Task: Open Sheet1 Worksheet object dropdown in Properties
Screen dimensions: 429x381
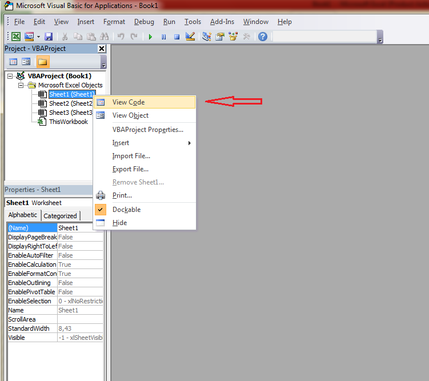Action: click(x=49, y=203)
